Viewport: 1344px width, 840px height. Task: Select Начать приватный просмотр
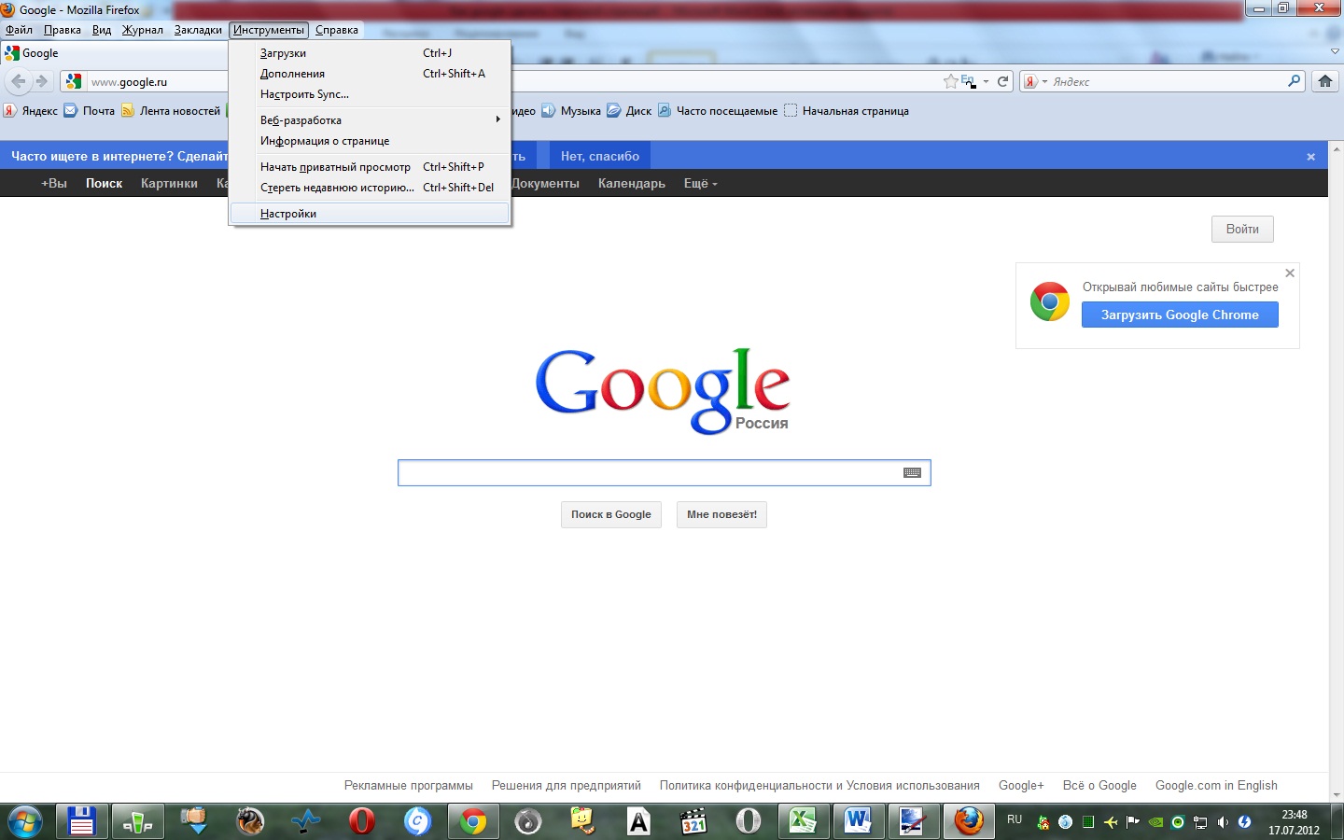[370, 167]
